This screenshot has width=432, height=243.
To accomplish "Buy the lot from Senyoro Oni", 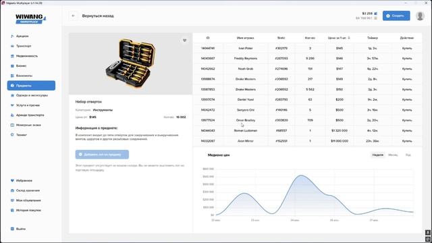I will coord(406,110).
